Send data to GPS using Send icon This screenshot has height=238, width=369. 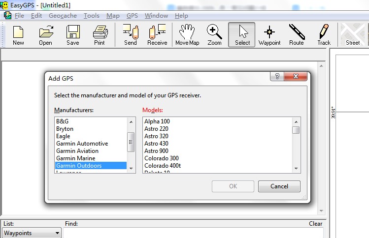click(x=131, y=34)
